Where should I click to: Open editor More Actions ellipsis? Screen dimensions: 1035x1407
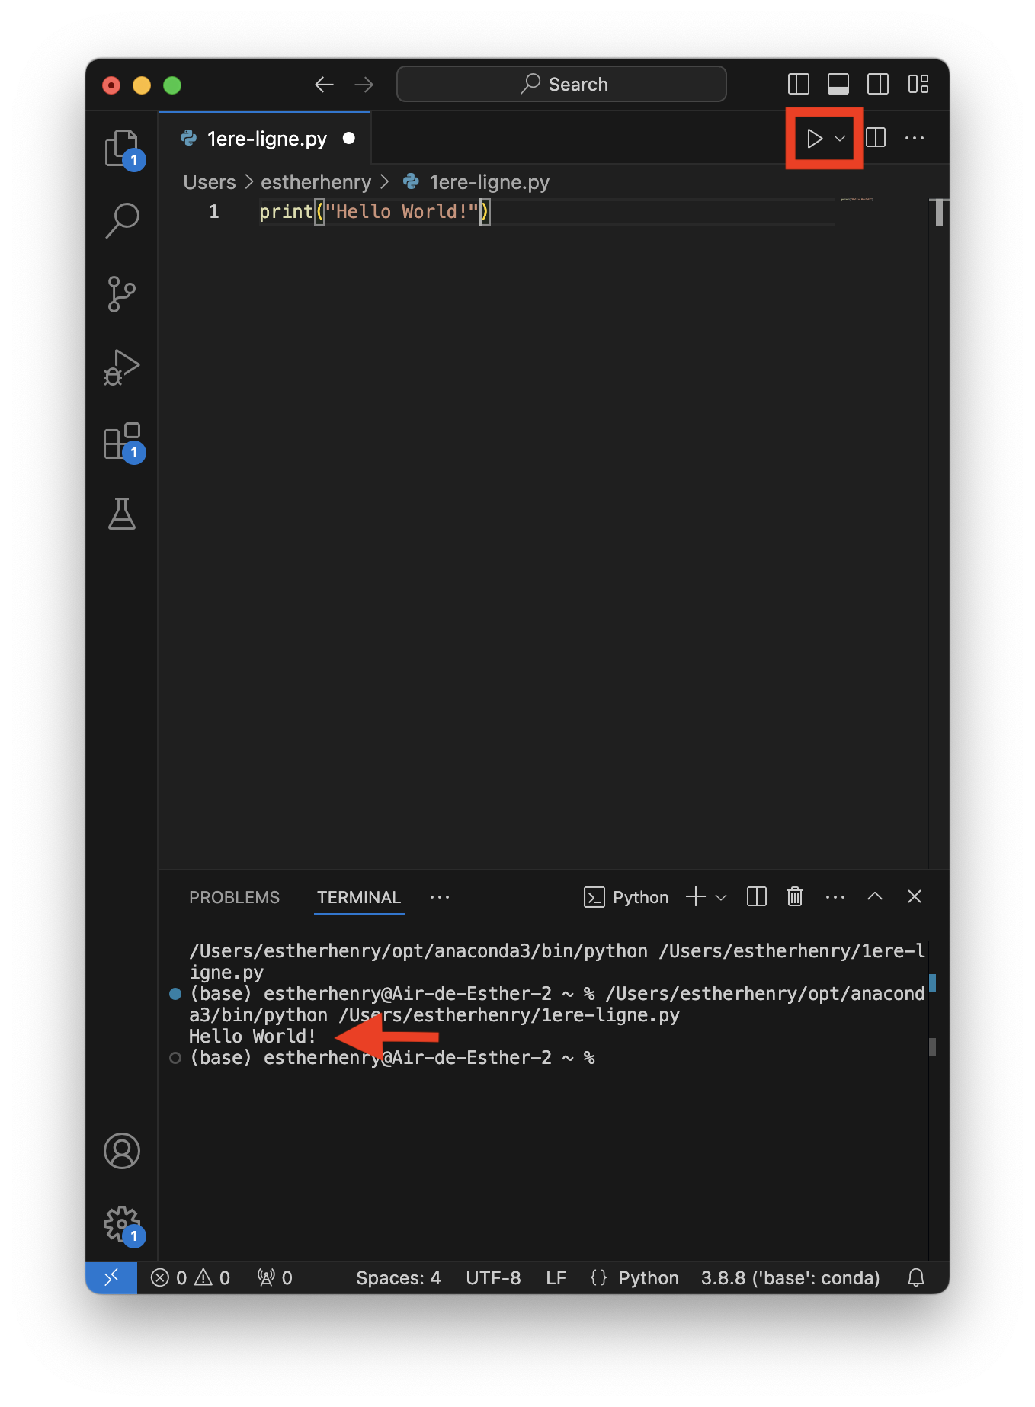(915, 138)
